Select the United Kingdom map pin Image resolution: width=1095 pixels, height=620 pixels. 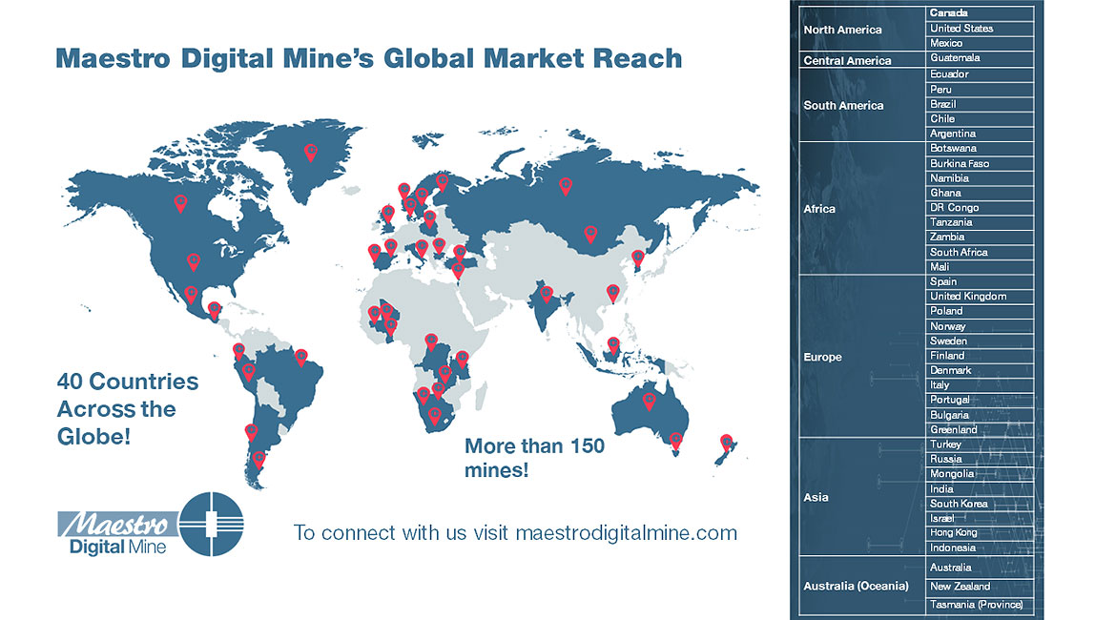pos(388,214)
